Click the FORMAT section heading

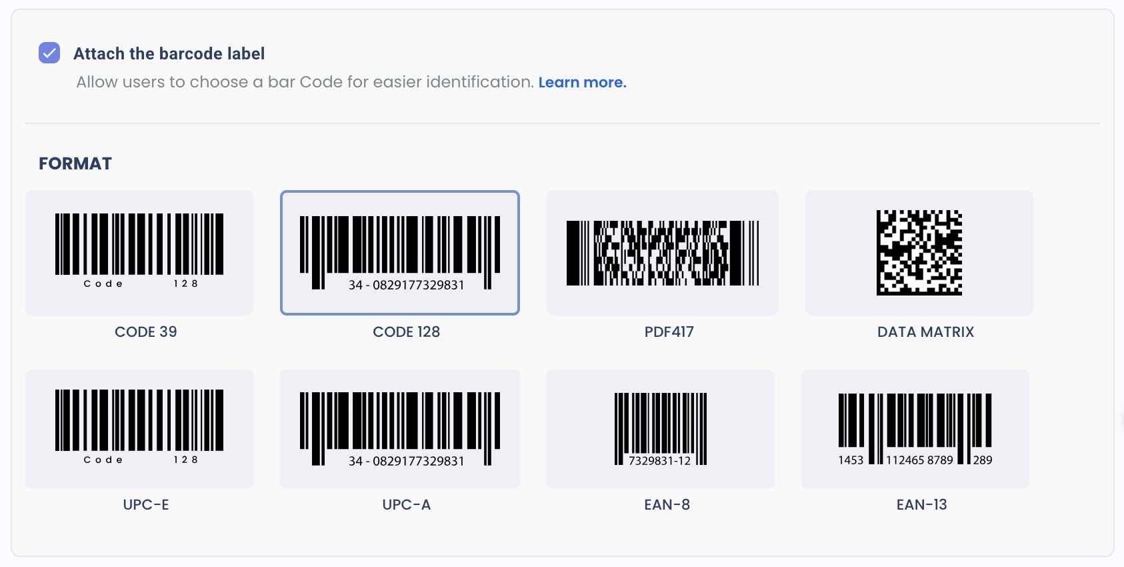[75, 163]
